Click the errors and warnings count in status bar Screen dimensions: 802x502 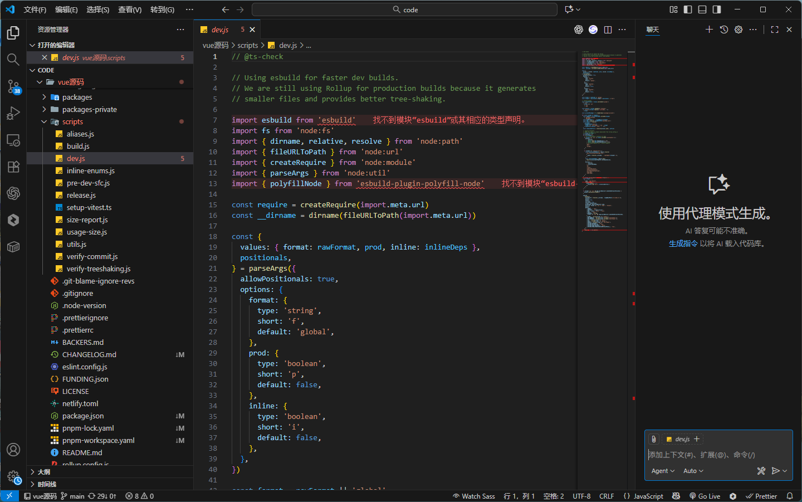[140, 496]
